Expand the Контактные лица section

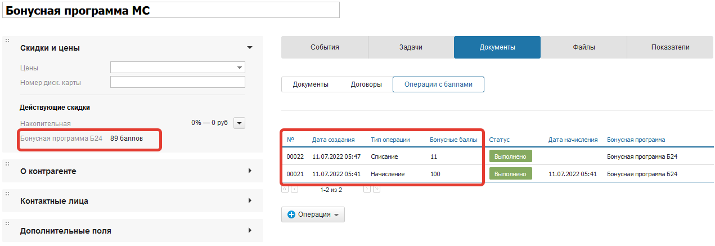(250, 200)
